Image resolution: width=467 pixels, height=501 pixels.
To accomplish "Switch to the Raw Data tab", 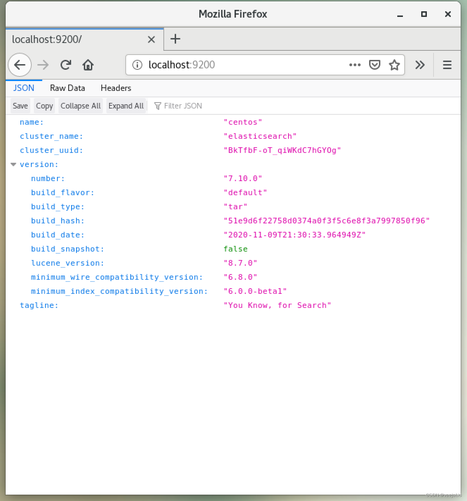I will [x=67, y=88].
